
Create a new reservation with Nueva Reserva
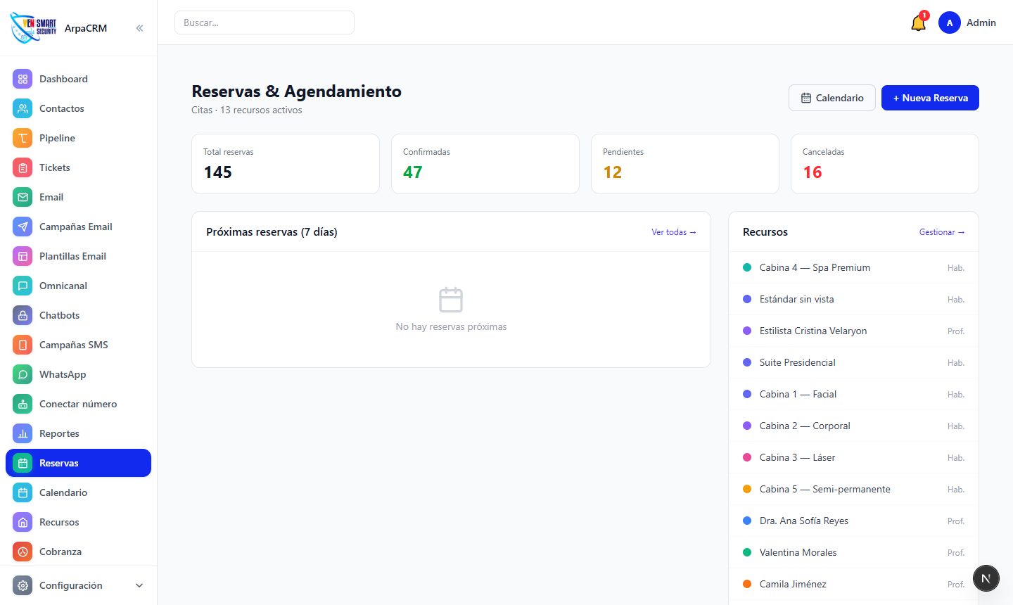tap(930, 98)
